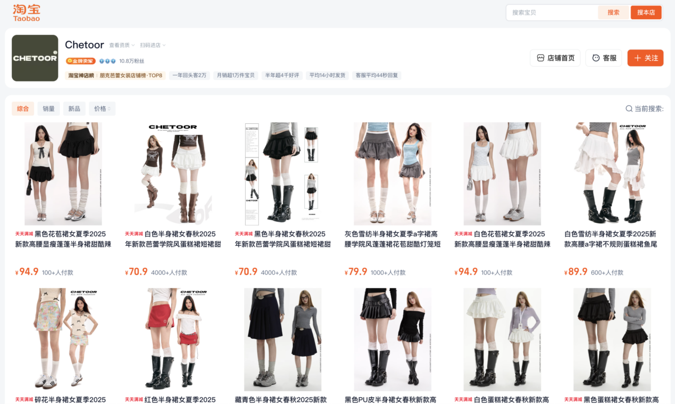This screenshot has width=675, height=404.
Task: Open the 朋克芭蕾女装店铺榜 TOP8 ranking link
Action: point(130,75)
